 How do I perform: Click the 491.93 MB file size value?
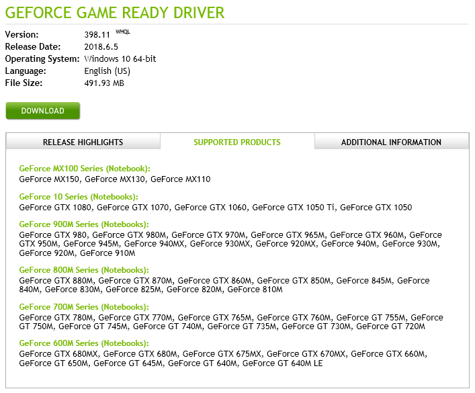104,83
